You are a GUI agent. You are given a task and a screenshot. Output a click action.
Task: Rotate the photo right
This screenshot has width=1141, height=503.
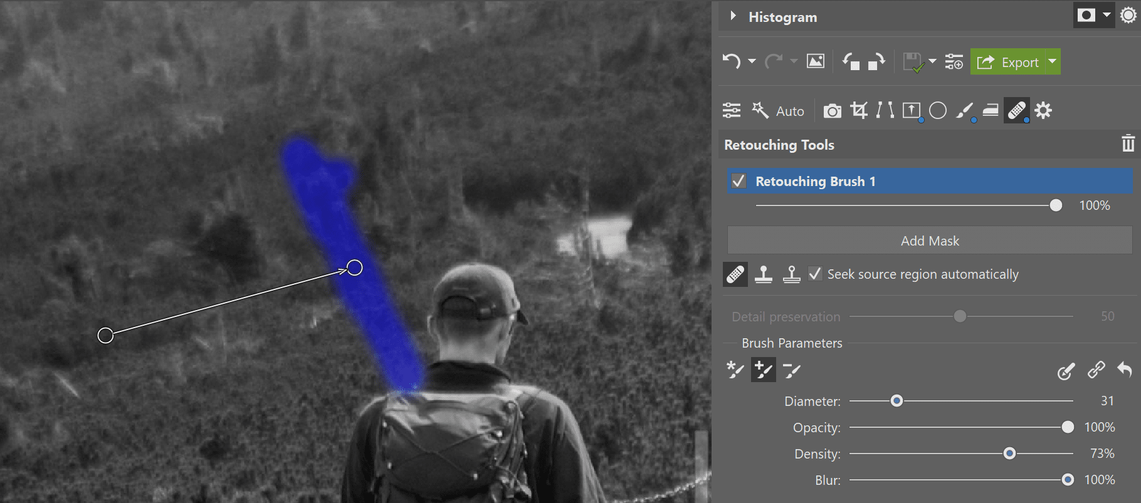point(876,61)
